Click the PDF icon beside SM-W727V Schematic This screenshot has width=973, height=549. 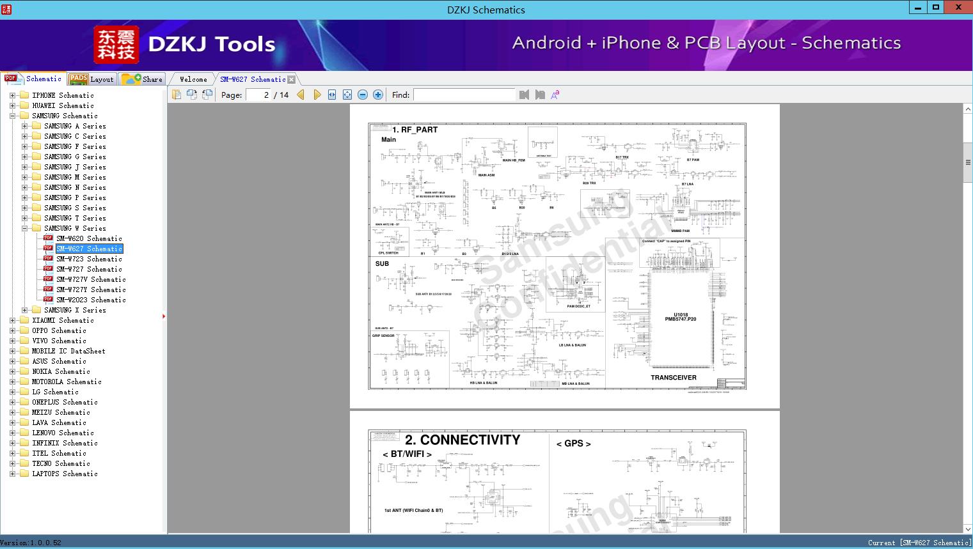(x=48, y=279)
